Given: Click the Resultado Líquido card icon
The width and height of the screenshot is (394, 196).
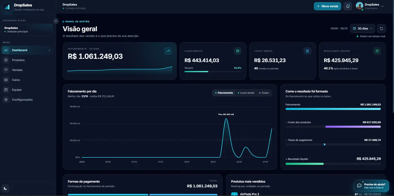Looking at the screenshot, I should (377, 51).
